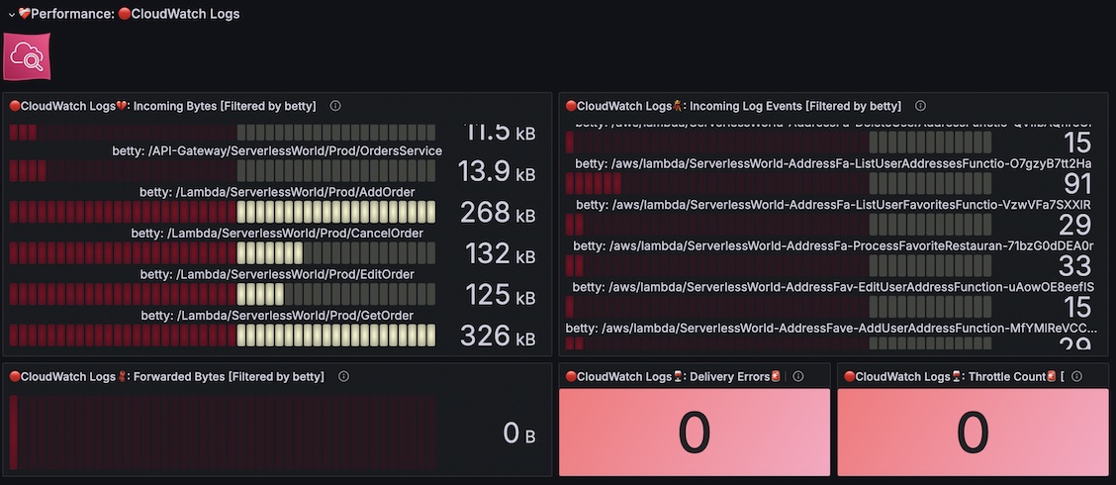Select the ListUserFavoritesFunctio log group label
1116x485 pixels.
click(833, 205)
